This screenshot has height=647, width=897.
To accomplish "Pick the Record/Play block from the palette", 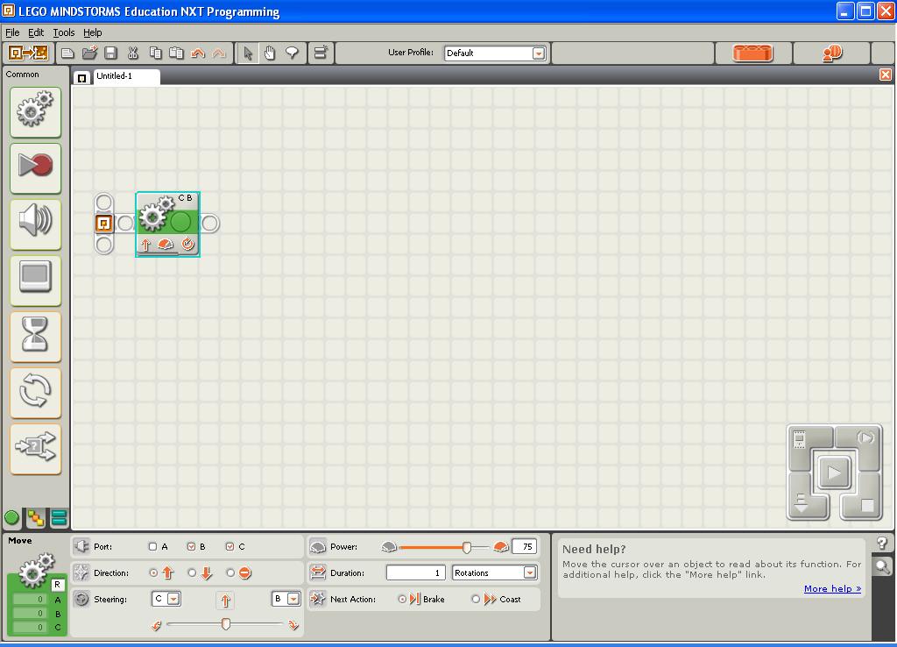I will (35, 167).
